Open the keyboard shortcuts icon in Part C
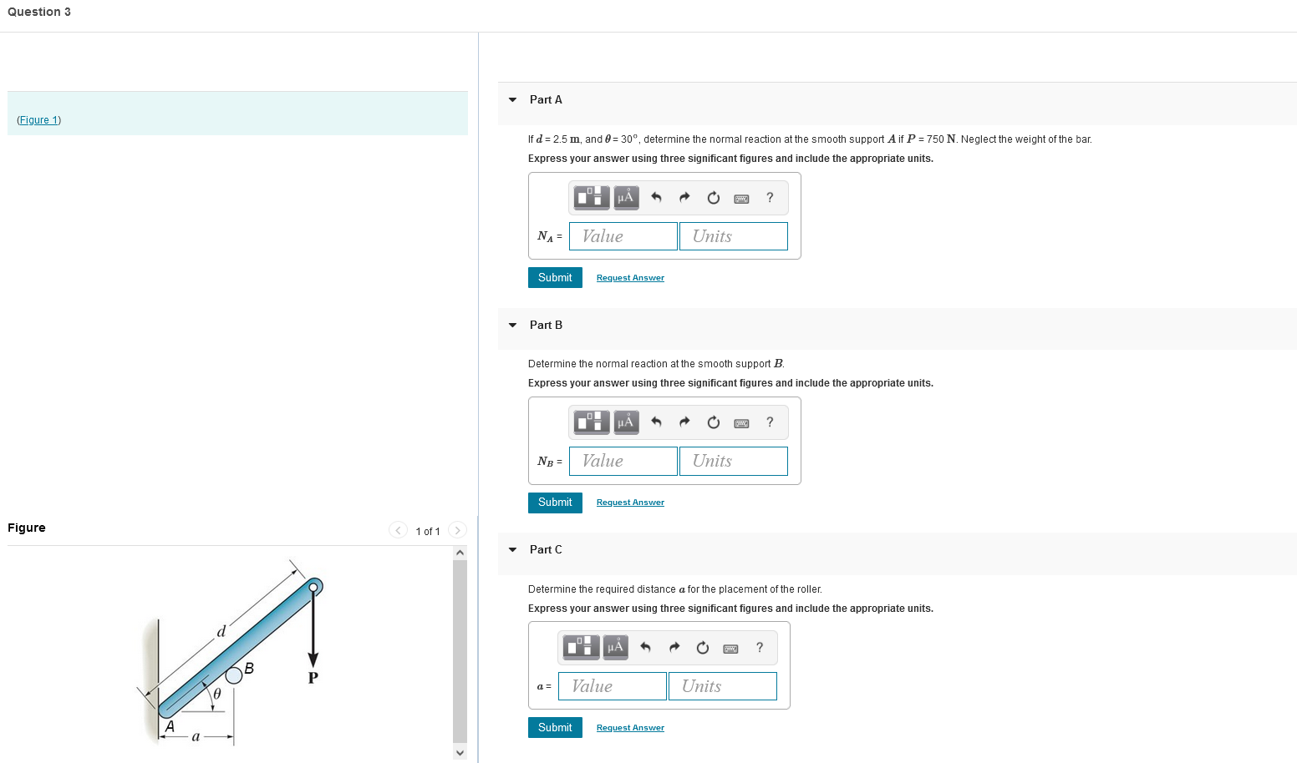This screenshot has width=1297, height=763. click(730, 648)
